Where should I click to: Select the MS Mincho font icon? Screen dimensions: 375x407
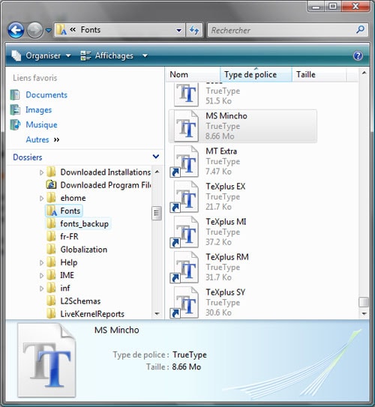coord(187,126)
